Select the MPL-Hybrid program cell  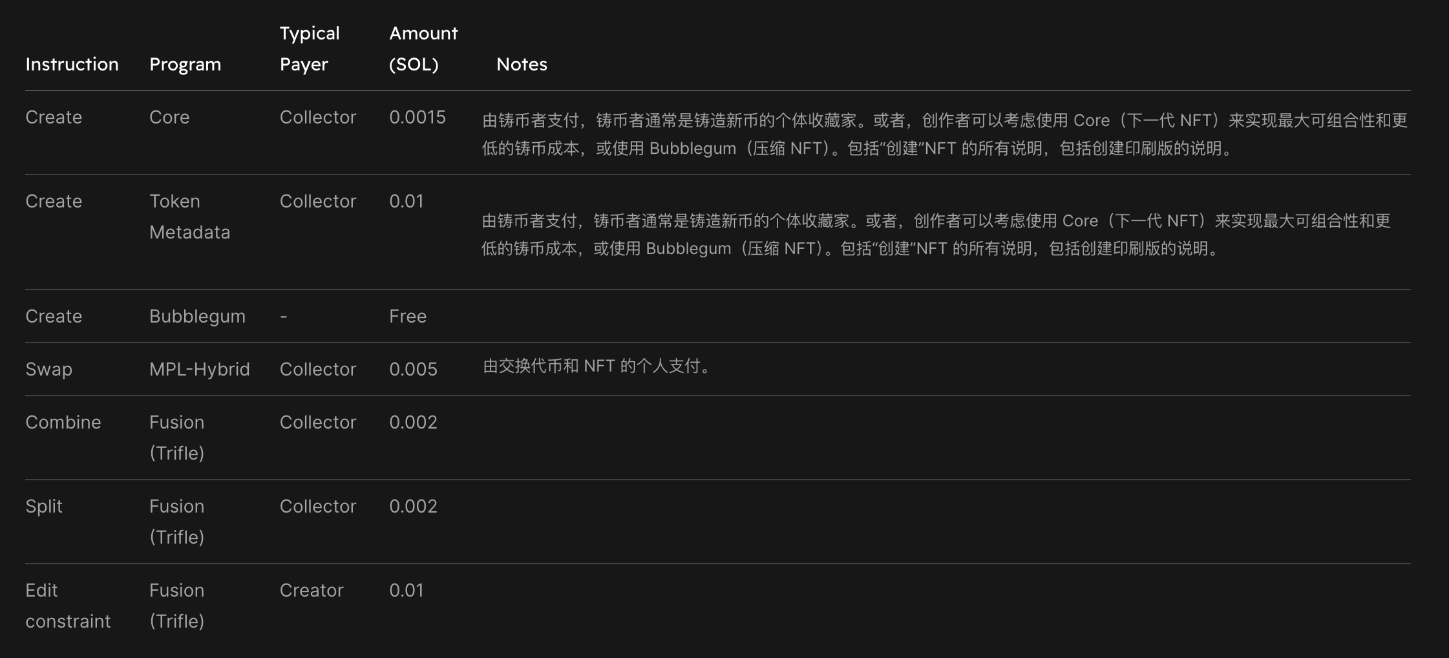tap(199, 369)
